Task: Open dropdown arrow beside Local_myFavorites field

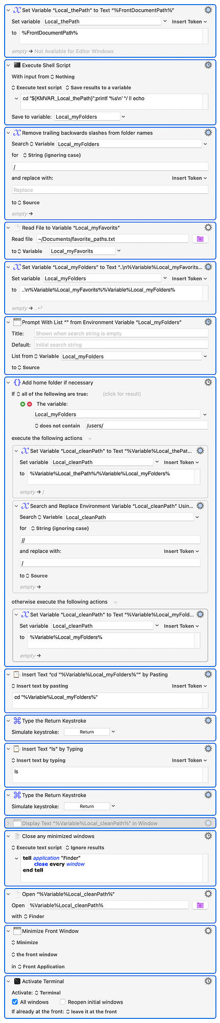Action: [x=118, y=251]
